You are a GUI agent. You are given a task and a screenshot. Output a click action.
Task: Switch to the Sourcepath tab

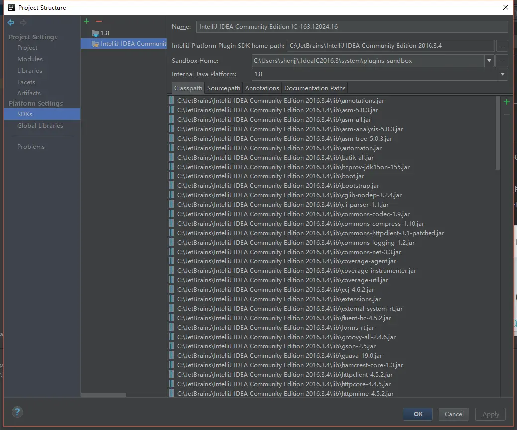pos(223,88)
